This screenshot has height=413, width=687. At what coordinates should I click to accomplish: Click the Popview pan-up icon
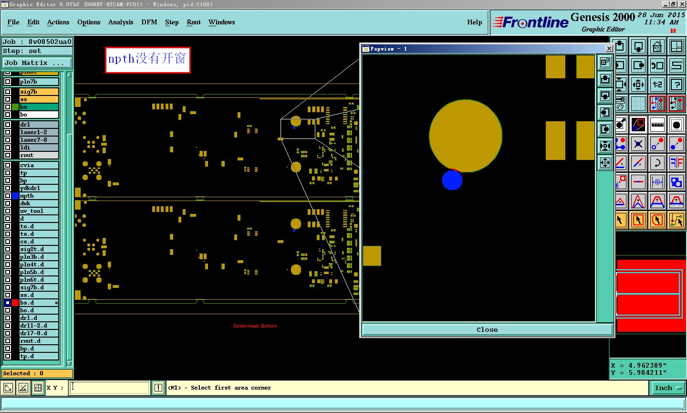pos(605,79)
